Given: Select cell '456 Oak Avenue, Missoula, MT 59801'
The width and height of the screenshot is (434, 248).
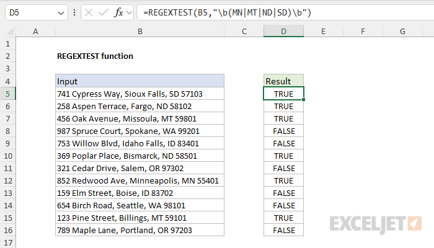Looking at the screenshot, I should click(139, 119).
